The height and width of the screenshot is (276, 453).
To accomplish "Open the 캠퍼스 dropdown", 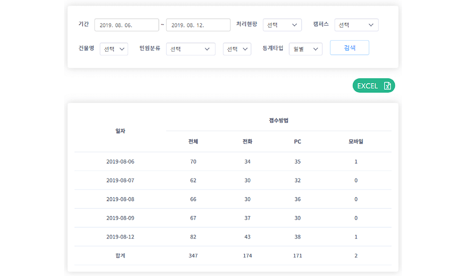I will (x=356, y=25).
